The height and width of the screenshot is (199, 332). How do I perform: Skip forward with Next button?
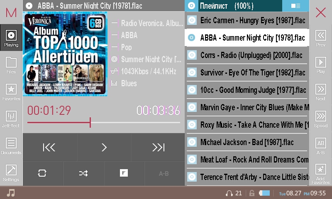[x=320, y=92]
